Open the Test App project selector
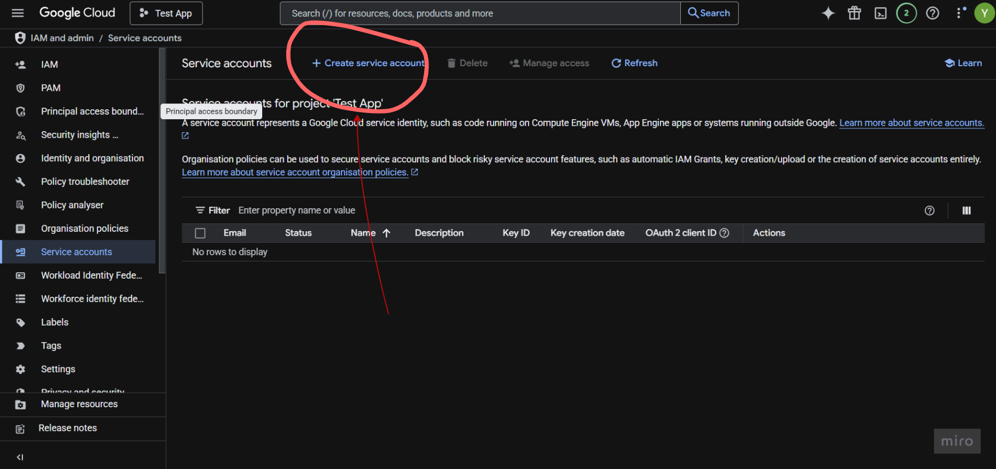996x469 pixels. (x=166, y=13)
